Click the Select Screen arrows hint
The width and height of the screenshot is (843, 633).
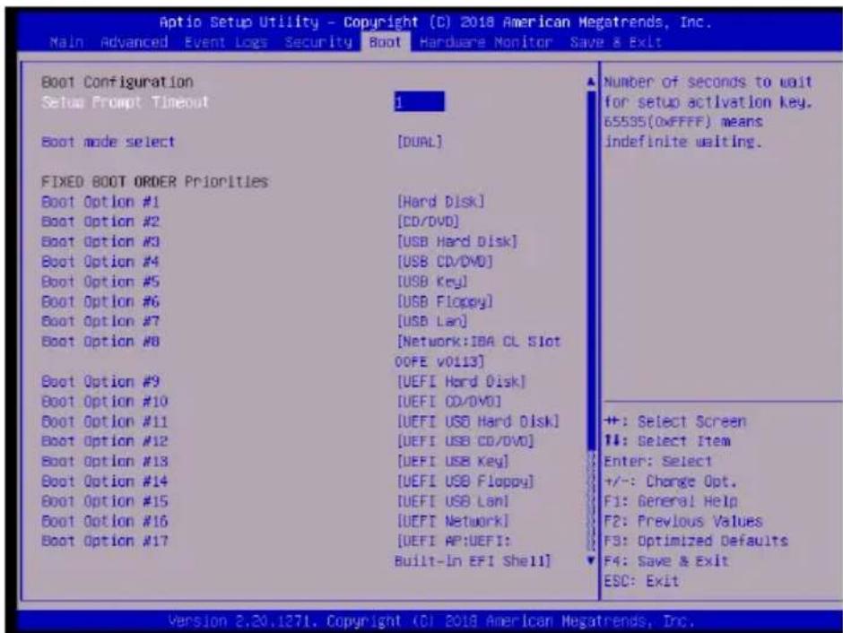(674, 421)
